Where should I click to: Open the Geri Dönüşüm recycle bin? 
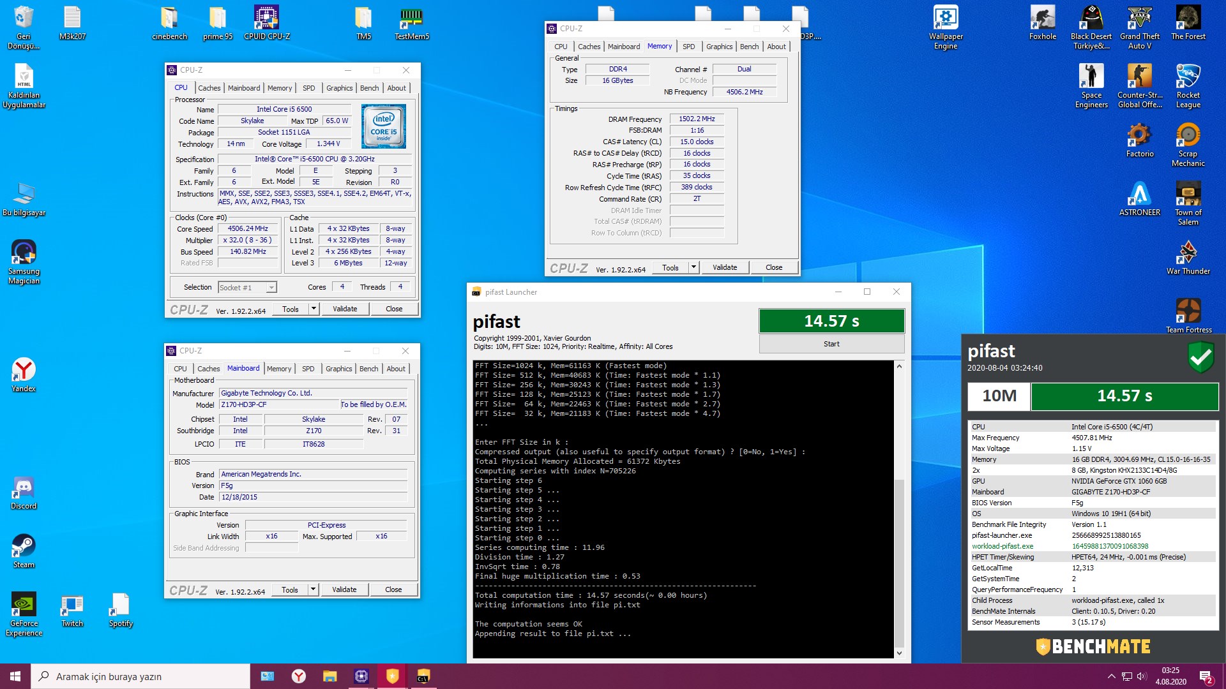pyautogui.click(x=24, y=27)
